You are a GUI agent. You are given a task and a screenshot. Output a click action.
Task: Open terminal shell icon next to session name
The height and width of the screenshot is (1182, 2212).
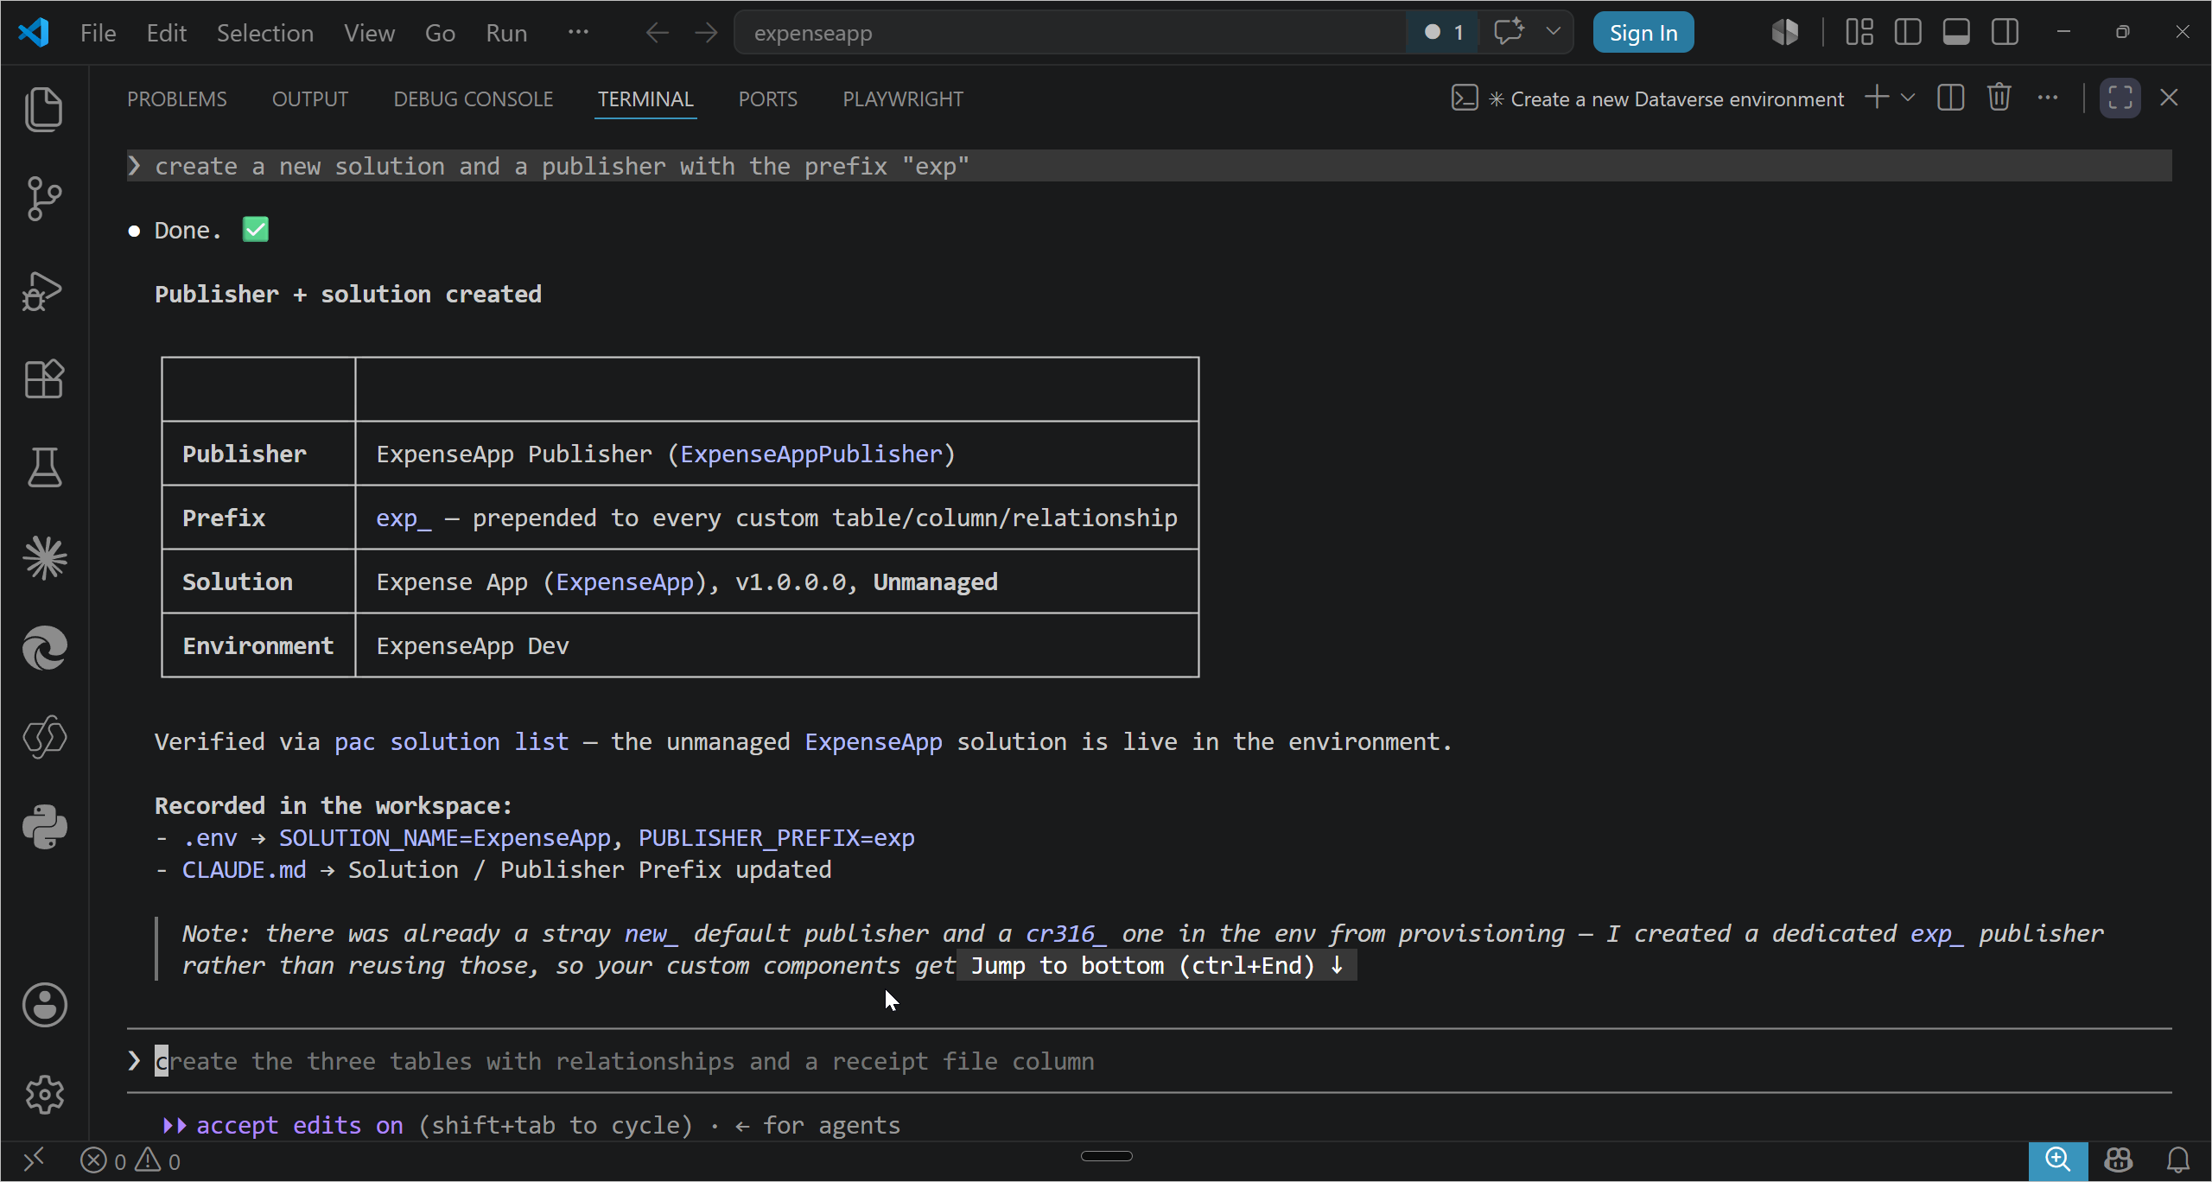pos(1465,98)
